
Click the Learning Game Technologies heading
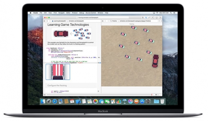pos(68,25)
